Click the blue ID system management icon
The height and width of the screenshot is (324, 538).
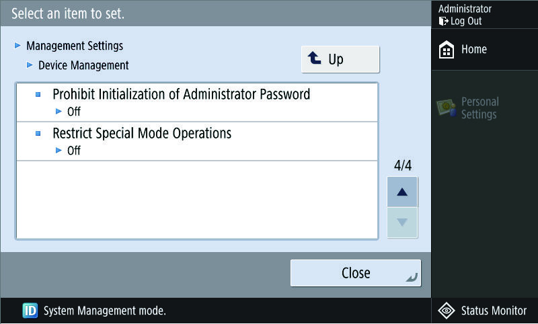[30, 311]
